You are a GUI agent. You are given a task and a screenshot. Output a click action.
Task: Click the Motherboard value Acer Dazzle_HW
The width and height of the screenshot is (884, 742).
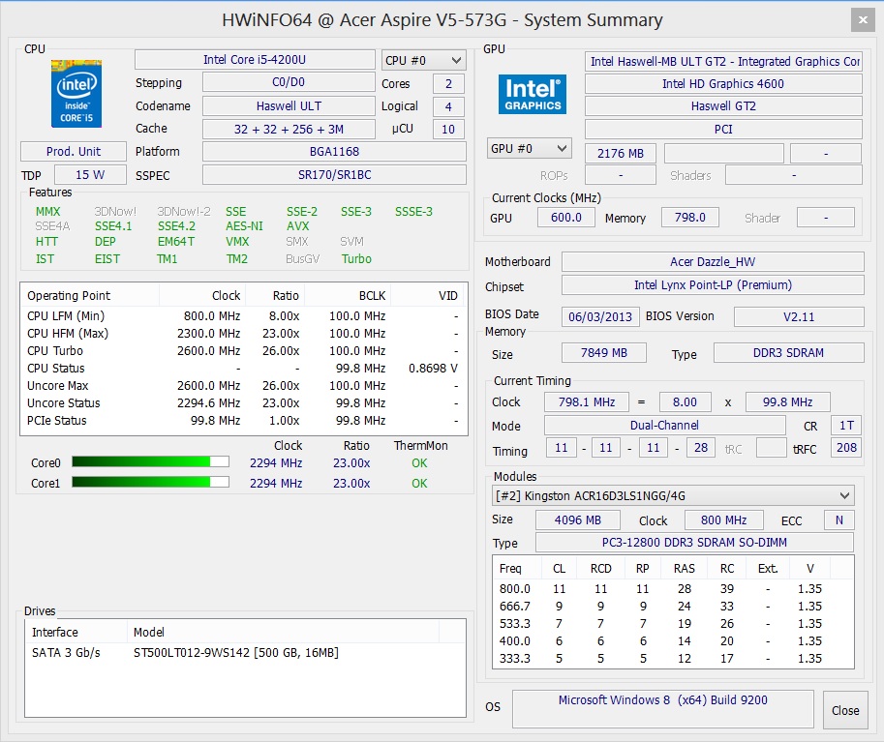click(x=713, y=261)
